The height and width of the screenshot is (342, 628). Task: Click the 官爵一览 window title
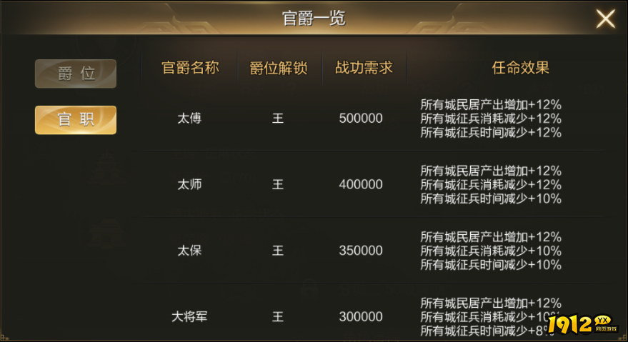click(314, 19)
